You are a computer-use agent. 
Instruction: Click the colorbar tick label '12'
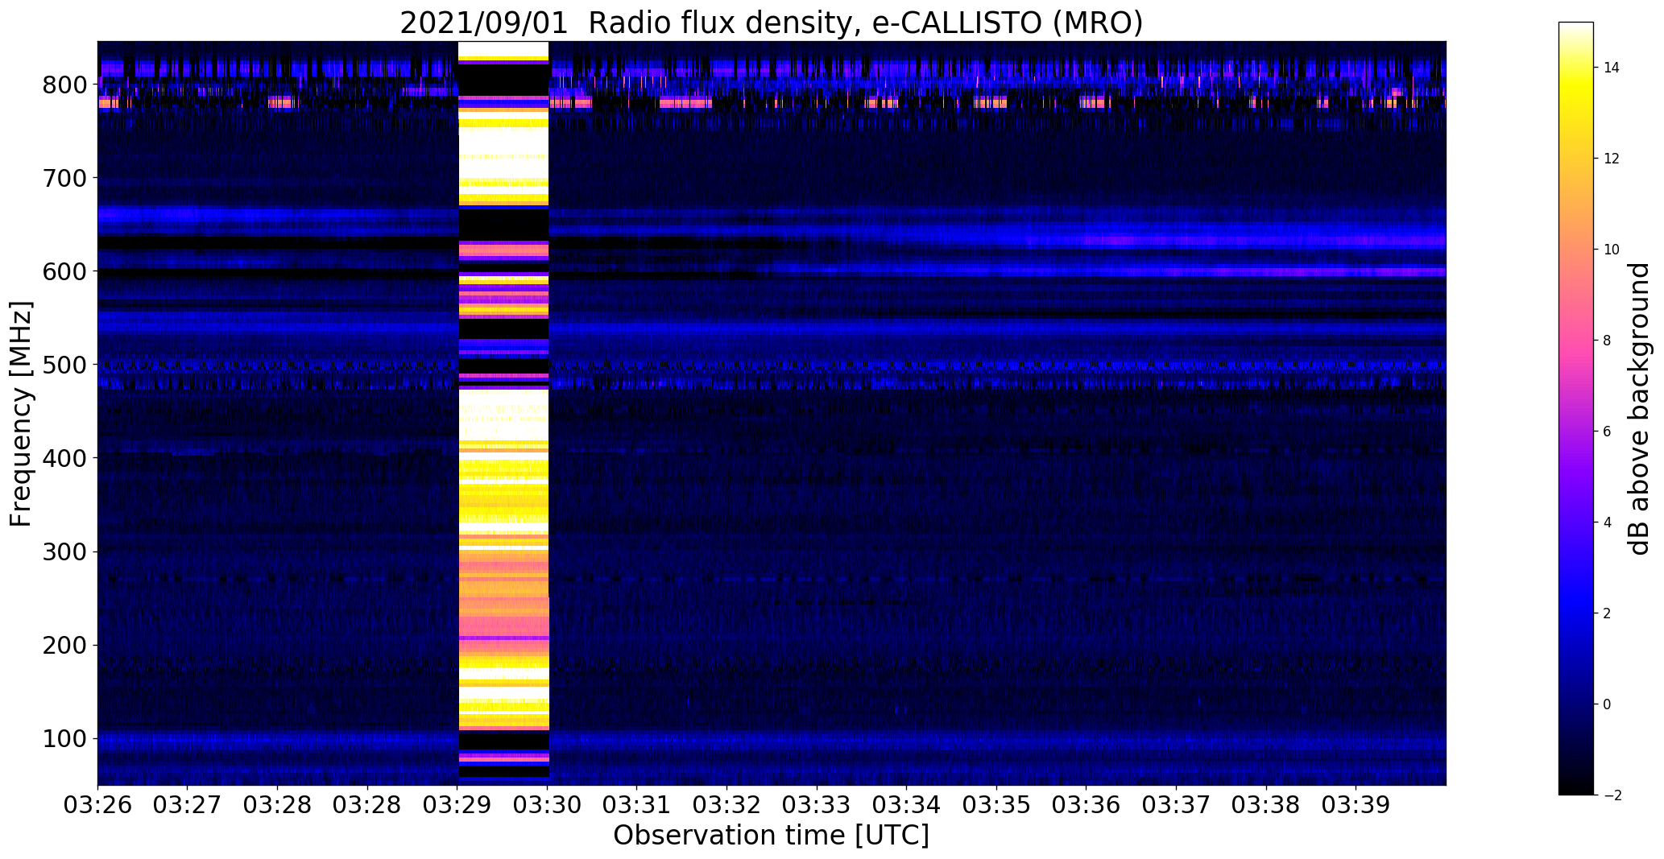[1612, 159]
